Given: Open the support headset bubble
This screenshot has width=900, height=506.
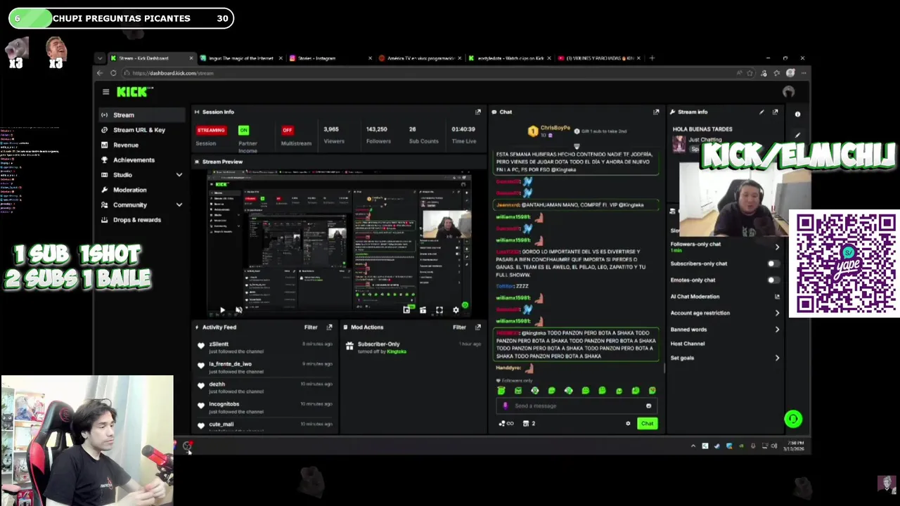Looking at the screenshot, I should pyautogui.click(x=793, y=419).
